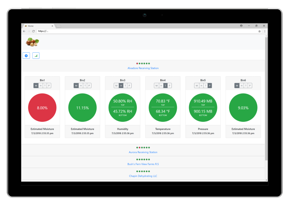The height and width of the screenshot is (200, 287).
Task: Collapse the Alvadore Receiving Station section
Action: pos(143,68)
